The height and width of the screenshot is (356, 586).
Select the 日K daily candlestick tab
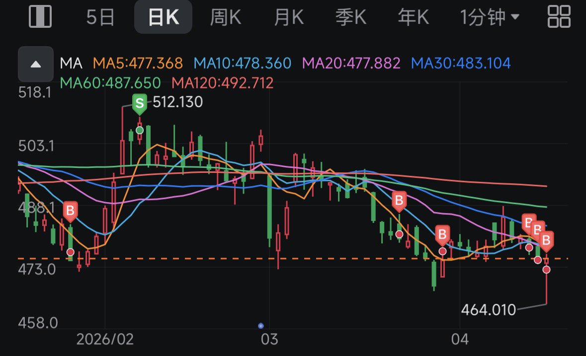click(164, 17)
